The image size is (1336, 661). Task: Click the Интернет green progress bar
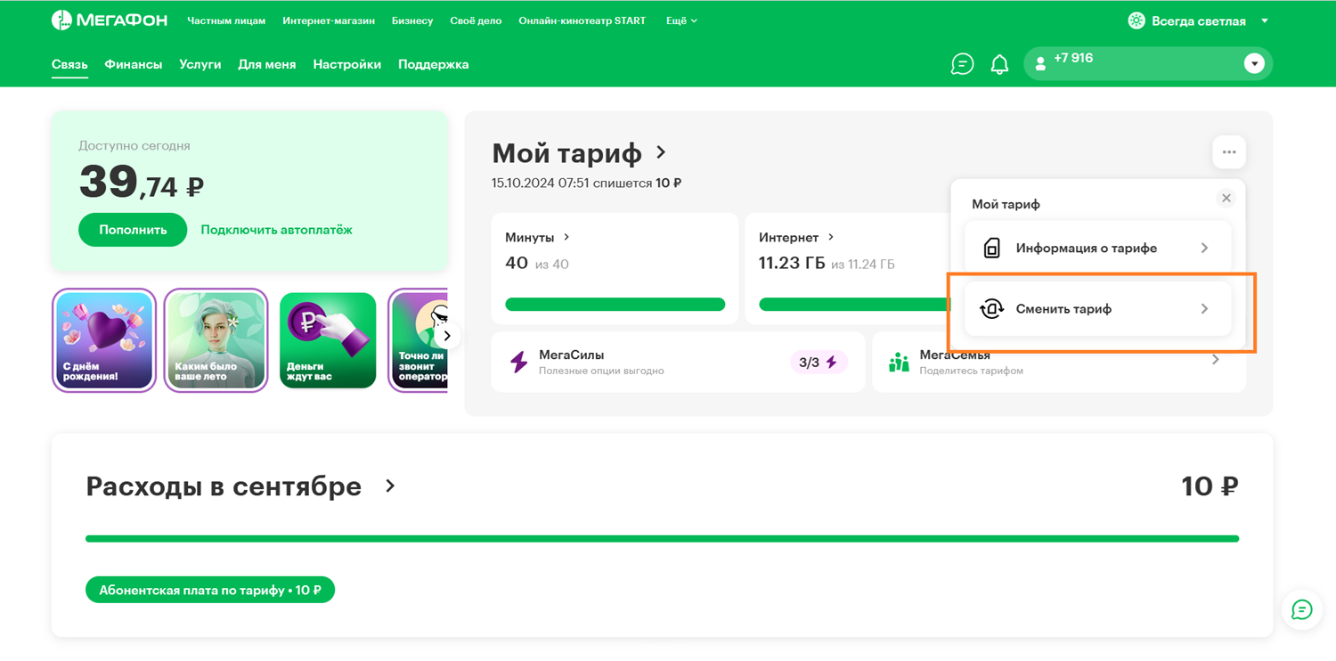click(x=853, y=305)
